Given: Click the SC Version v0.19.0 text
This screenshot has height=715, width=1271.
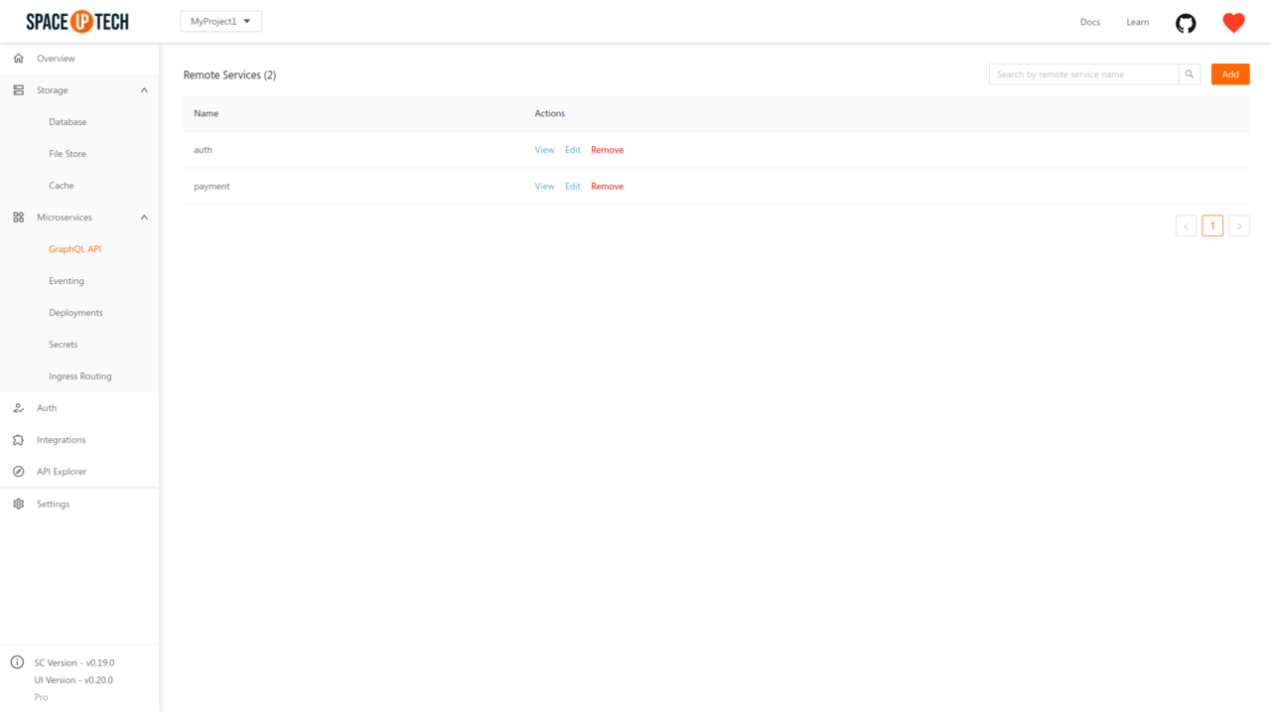Looking at the screenshot, I should tap(74, 662).
